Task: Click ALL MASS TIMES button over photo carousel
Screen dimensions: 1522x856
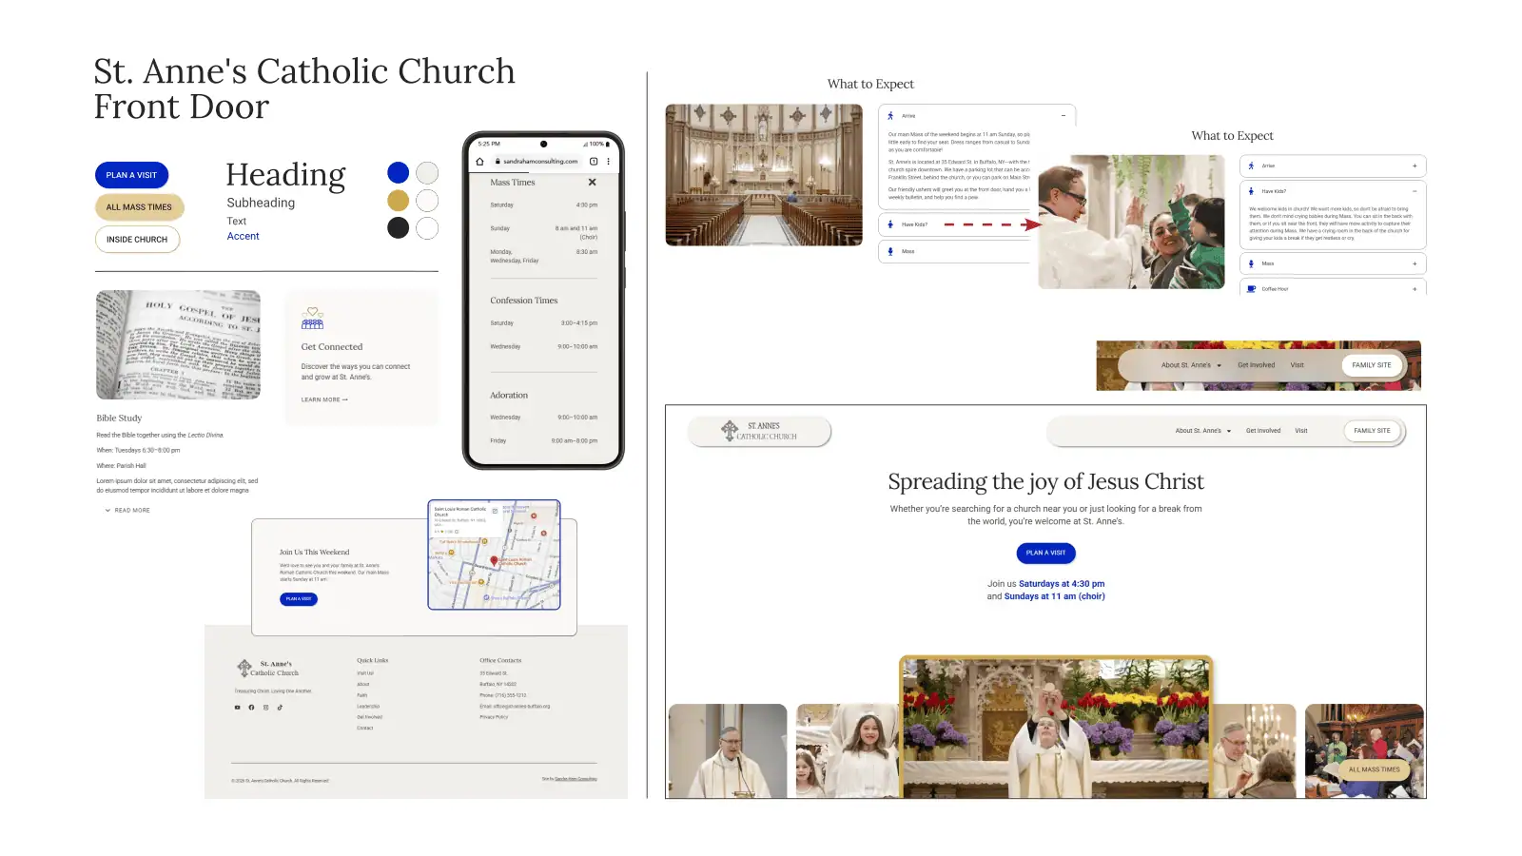Action: click(1375, 769)
